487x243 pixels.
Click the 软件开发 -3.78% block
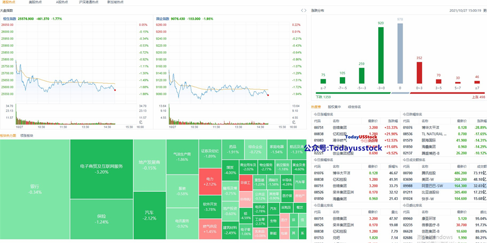click(x=209, y=207)
